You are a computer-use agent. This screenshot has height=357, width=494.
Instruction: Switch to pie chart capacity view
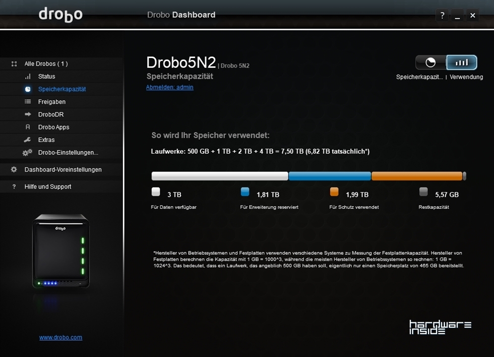coord(431,62)
